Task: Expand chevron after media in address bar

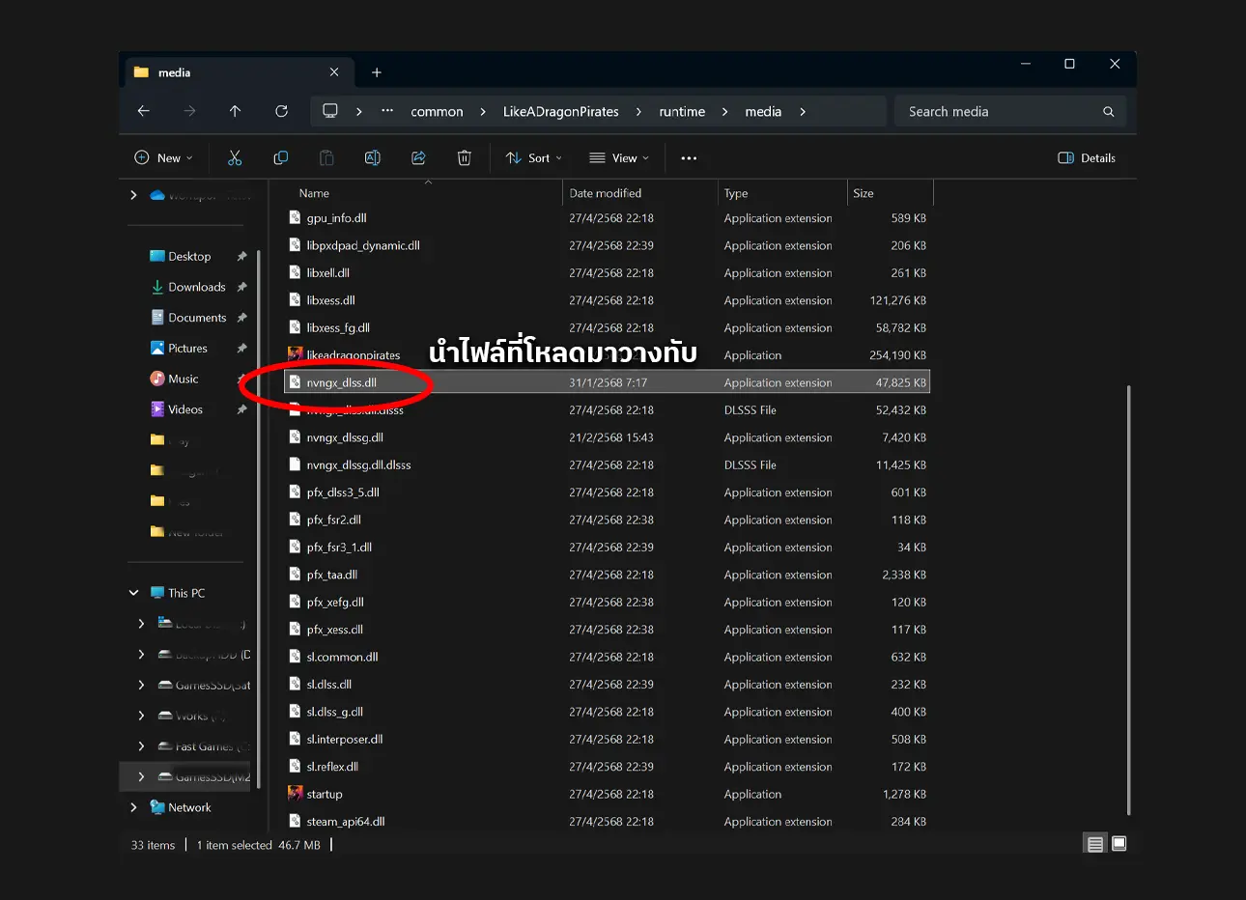Action: pos(803,112)
